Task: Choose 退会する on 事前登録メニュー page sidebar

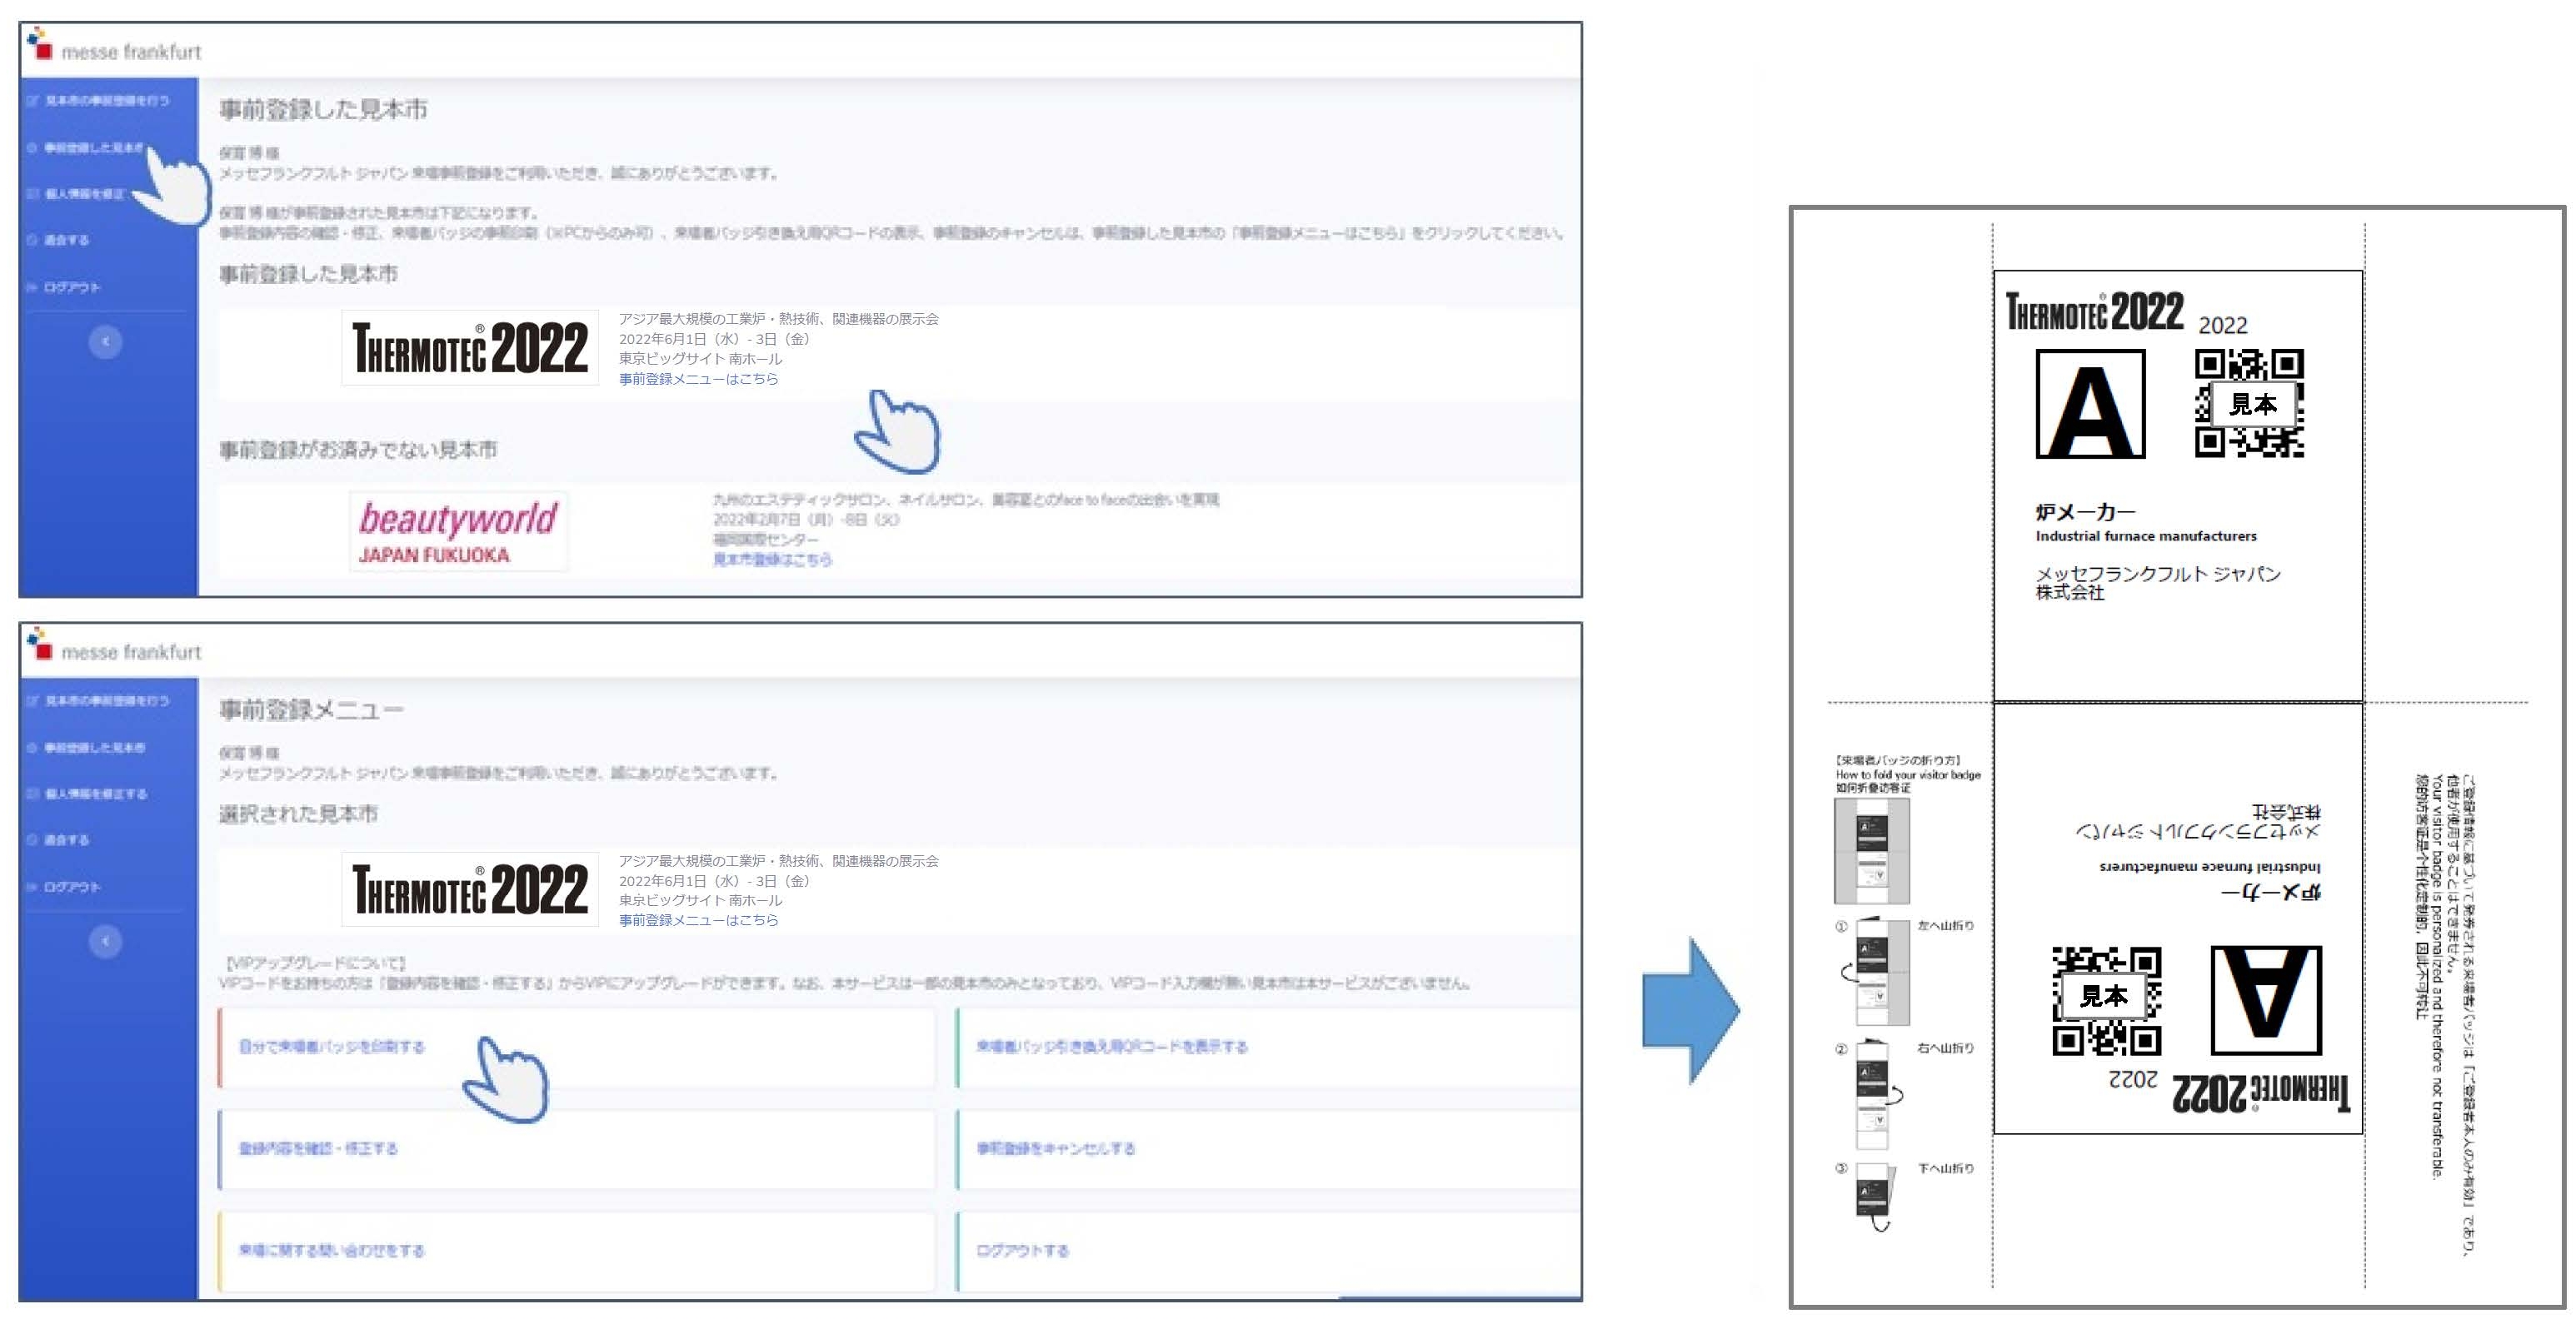Action: 58,839
